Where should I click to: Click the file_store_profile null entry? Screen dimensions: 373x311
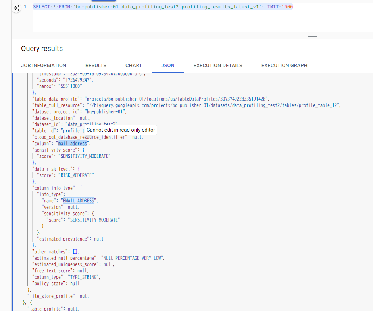pyautogui.click(x=58, y=296)
